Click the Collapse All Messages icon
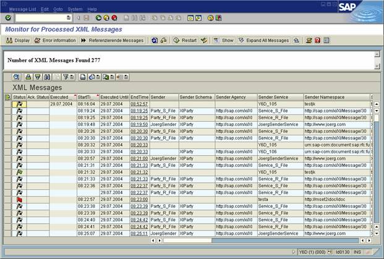384x259 pixels. pos(296,40)
